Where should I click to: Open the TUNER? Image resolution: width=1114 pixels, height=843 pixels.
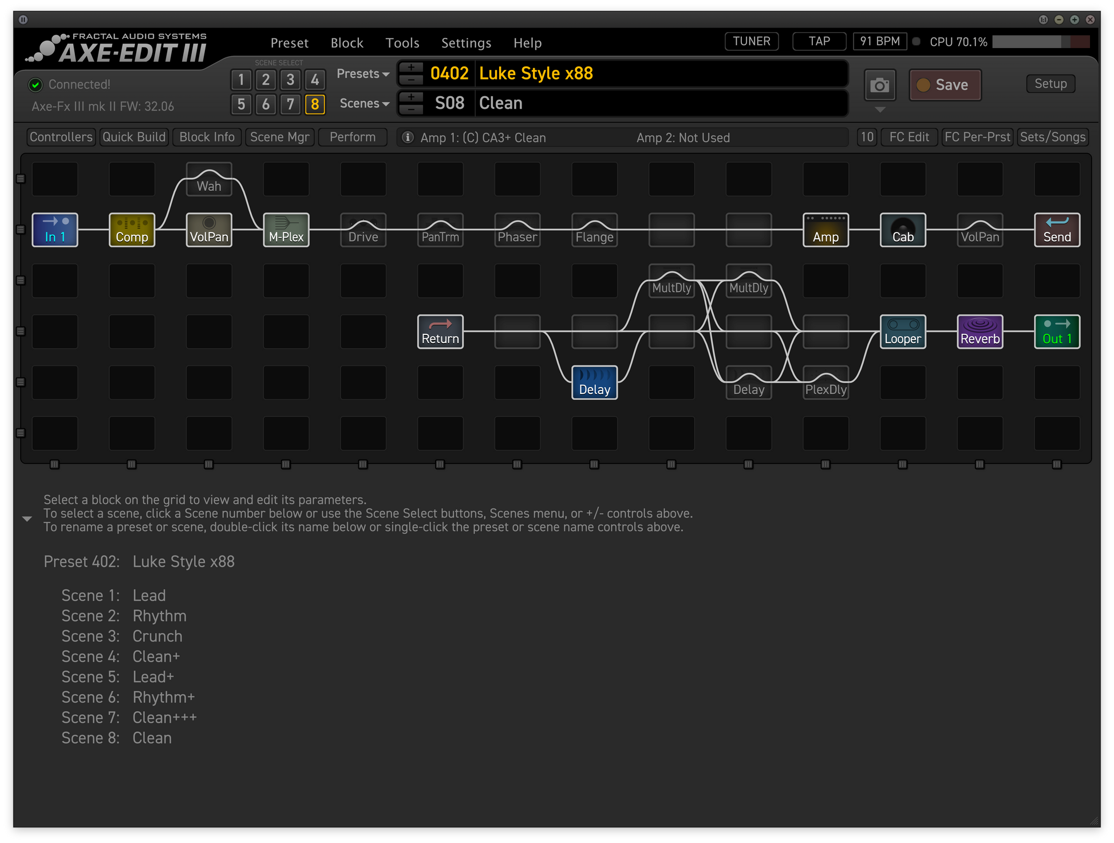752,41
